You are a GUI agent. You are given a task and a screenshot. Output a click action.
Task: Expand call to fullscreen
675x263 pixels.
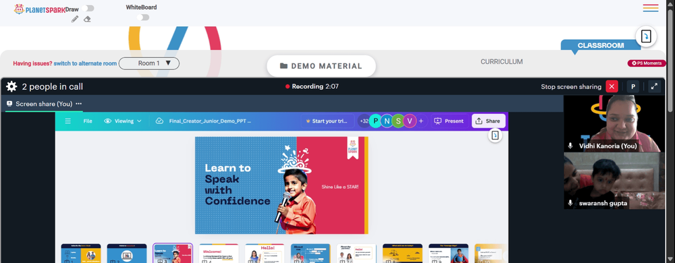click(654, 86)
